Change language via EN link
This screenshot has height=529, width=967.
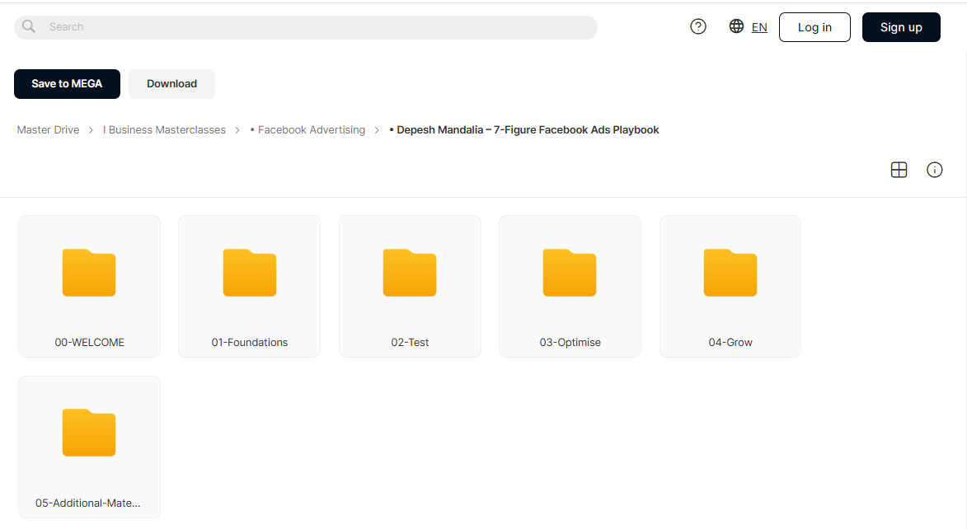[x=759, y=27]
